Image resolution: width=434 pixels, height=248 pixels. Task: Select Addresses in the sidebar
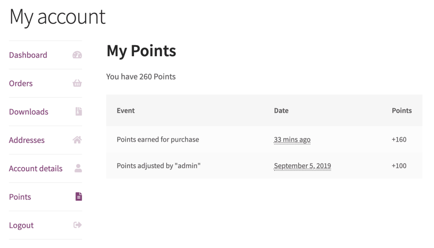26,140
